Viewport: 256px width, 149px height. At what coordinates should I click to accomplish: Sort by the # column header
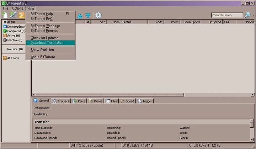(x=88, y=22)
